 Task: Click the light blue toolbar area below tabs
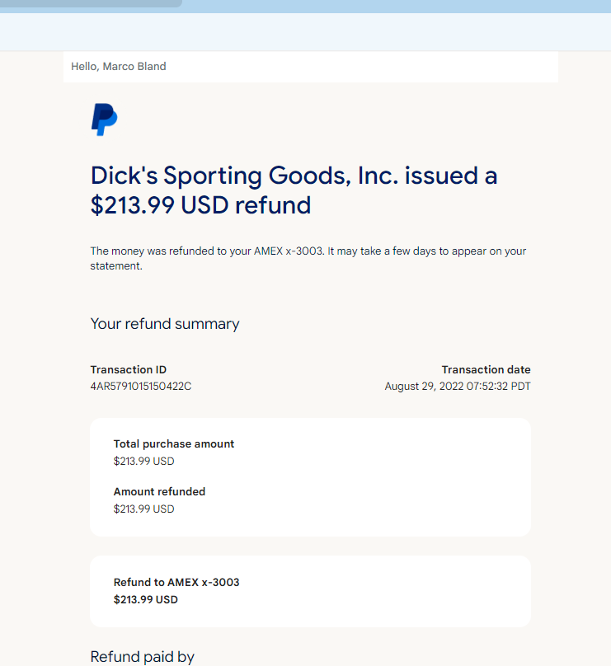(305, 32)
